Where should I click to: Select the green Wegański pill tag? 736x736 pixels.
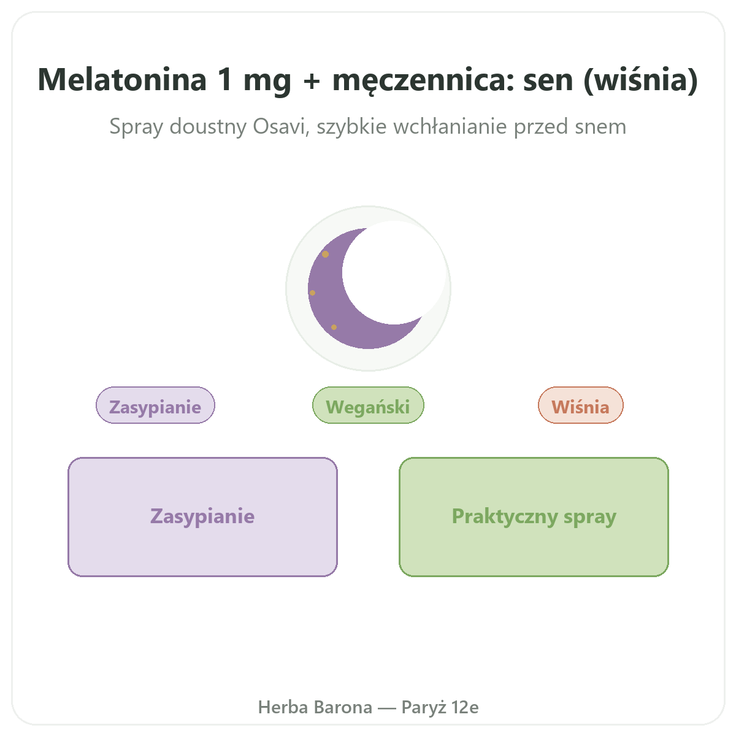pyautogui.click(x=368, y=405)
